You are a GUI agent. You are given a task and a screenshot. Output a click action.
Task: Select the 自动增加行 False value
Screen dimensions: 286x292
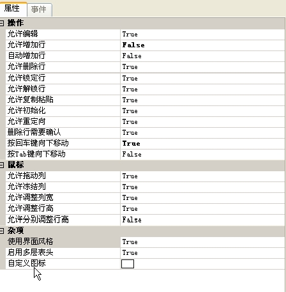tap(132, 56)
